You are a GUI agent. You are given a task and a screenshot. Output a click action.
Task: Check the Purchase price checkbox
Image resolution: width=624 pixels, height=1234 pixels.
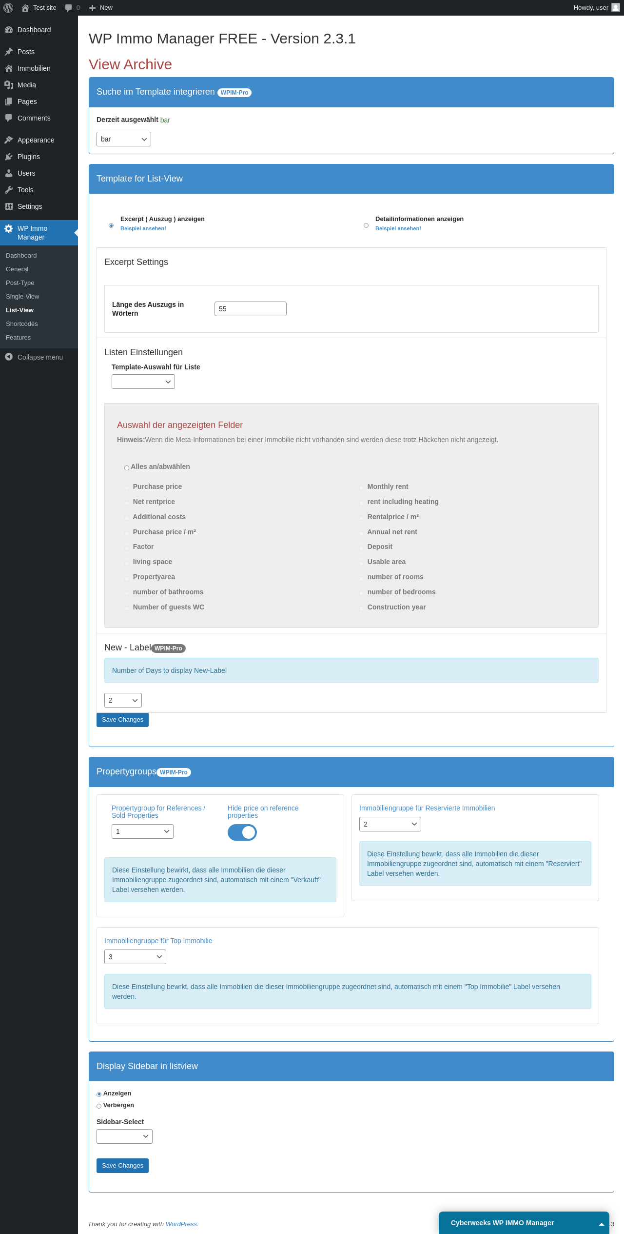click(x=127, y=487)
